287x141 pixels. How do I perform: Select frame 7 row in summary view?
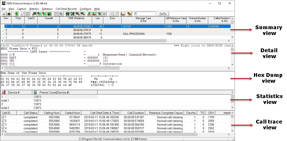click(x=115, y=37)
